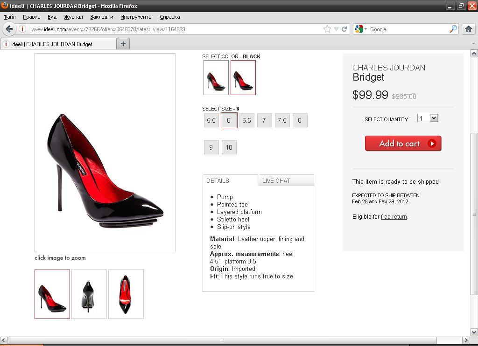
Task: Click the Add to cart button
Action: [x=403, y=144]
